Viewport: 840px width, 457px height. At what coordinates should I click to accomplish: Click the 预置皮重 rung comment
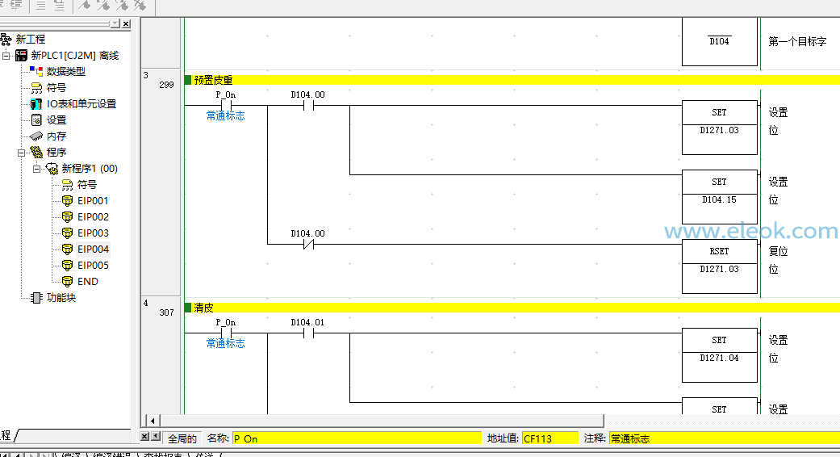pos(213,81)
